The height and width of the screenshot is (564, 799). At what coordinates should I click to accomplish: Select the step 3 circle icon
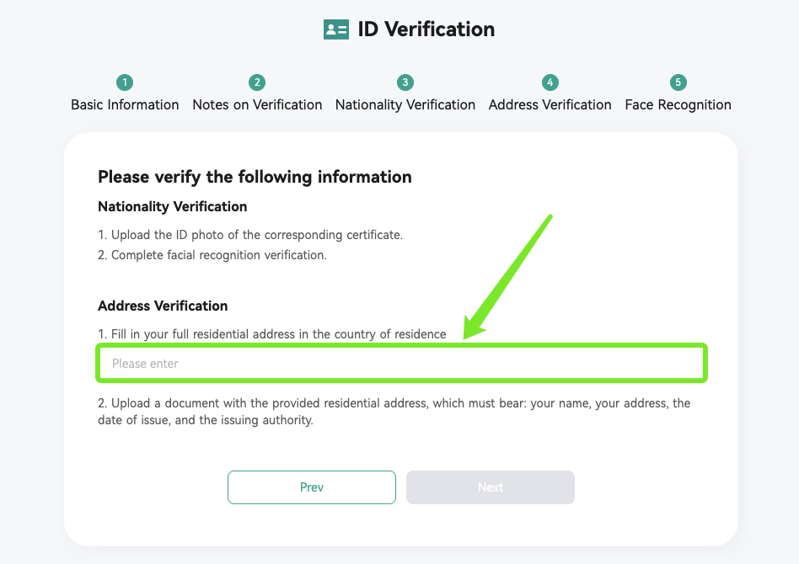405,82
